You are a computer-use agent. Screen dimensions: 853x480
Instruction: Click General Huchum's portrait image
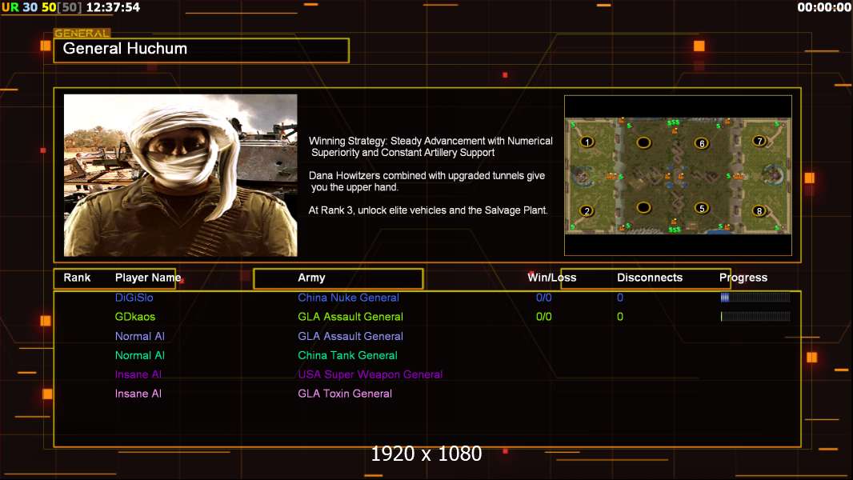180,175
